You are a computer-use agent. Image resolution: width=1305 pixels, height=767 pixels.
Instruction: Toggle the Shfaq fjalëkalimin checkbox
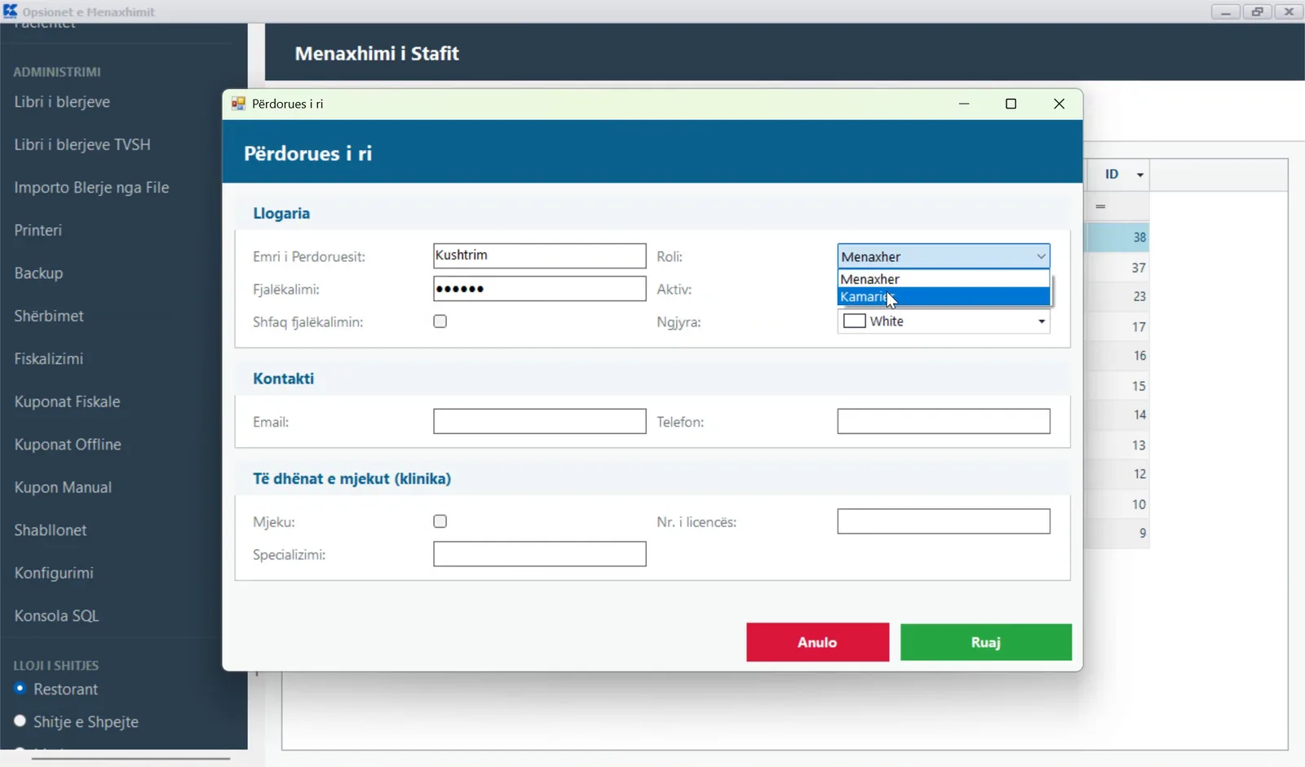[440, 321]
